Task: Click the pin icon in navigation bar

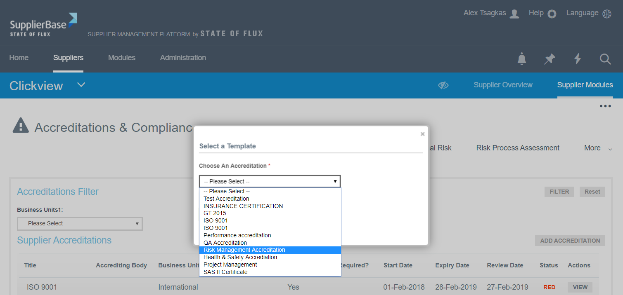Action: click(550, 59)
